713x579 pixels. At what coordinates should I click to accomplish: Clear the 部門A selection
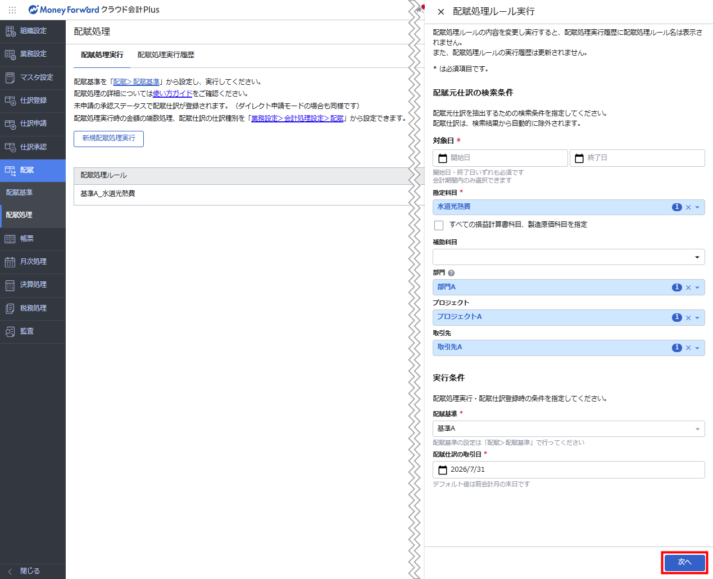(x=688, y=288)
